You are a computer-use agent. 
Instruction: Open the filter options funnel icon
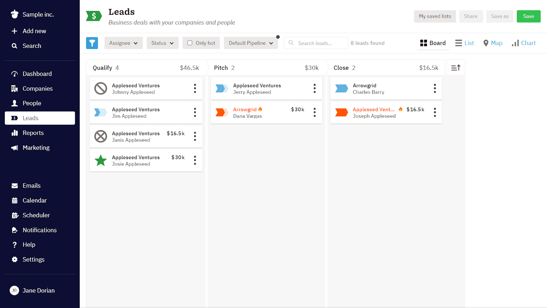coord(92,43)
